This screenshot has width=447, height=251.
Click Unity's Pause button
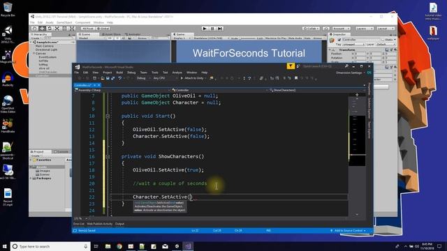coord(212,29)
